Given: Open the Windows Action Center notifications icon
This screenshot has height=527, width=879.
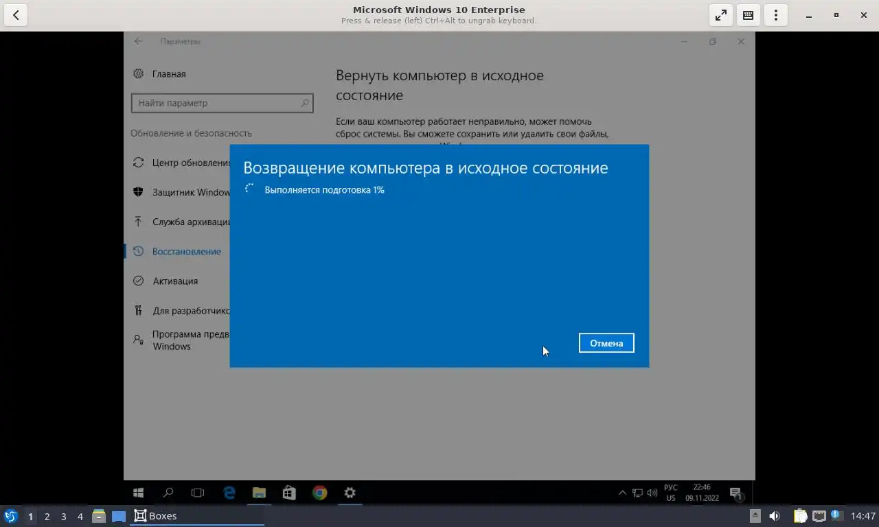Looking at the screenshot, I should tap(735, 493).
